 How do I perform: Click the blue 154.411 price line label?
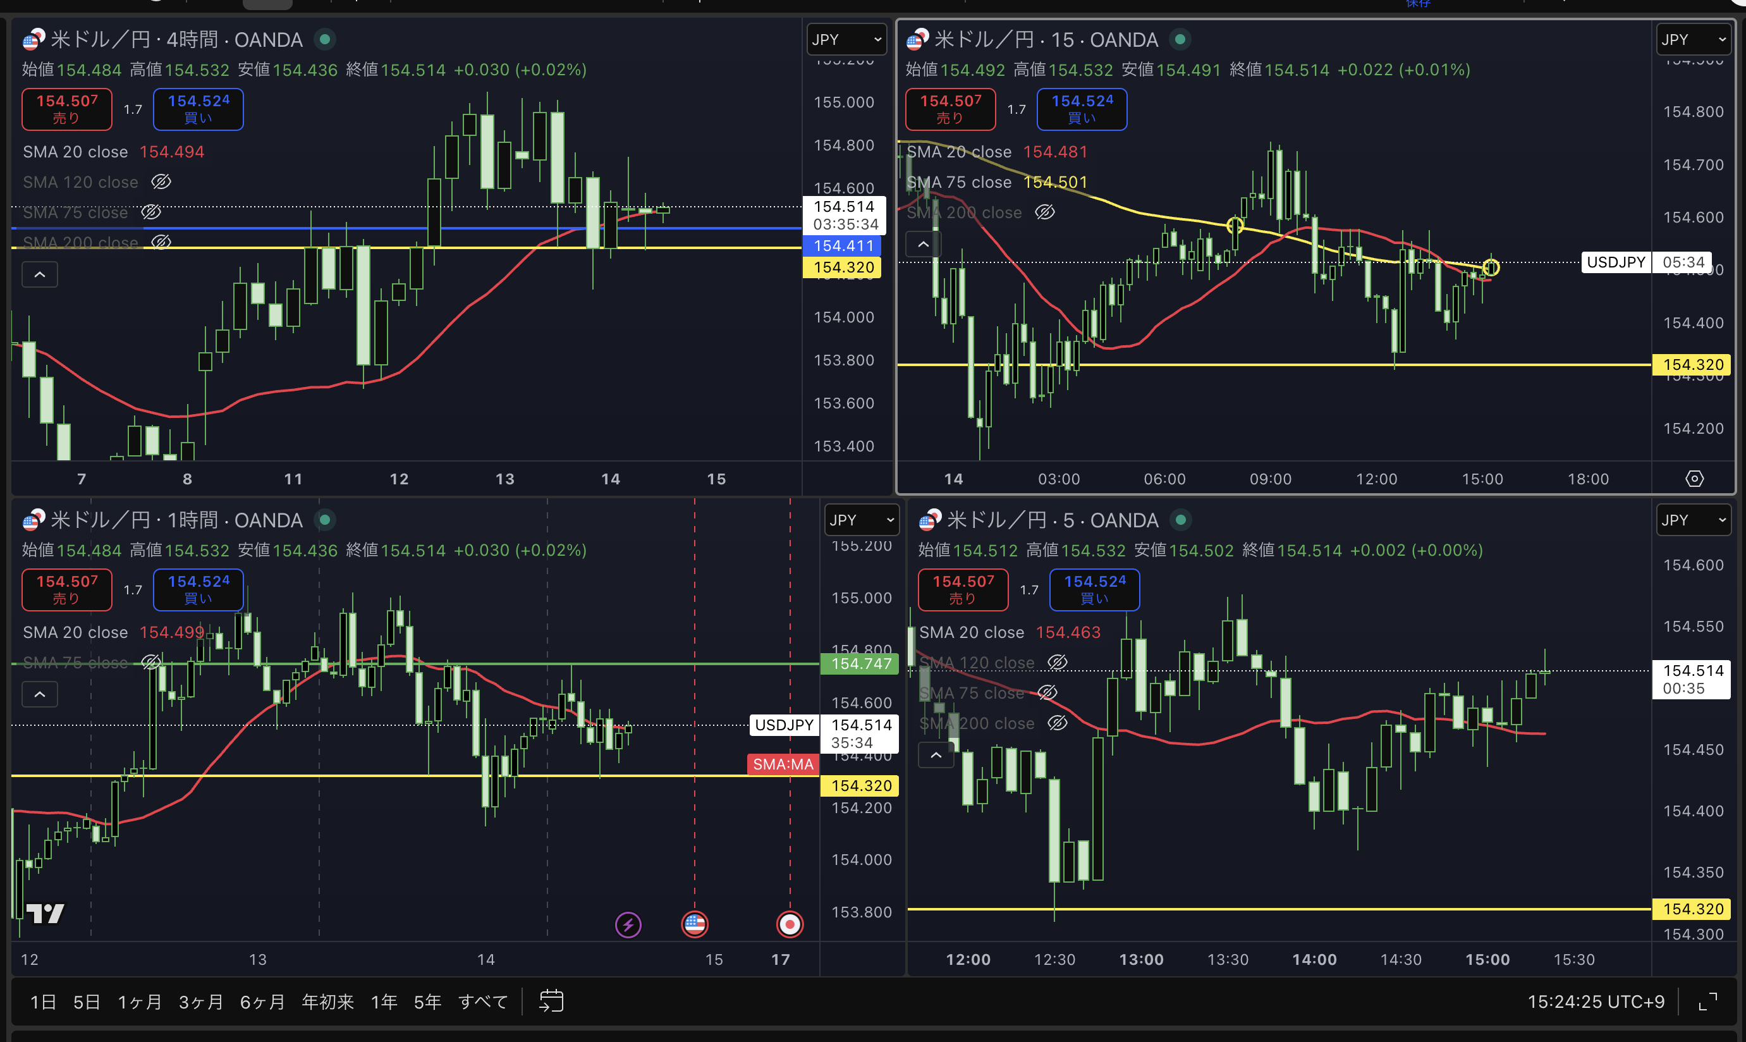click(x=843, y=246)
